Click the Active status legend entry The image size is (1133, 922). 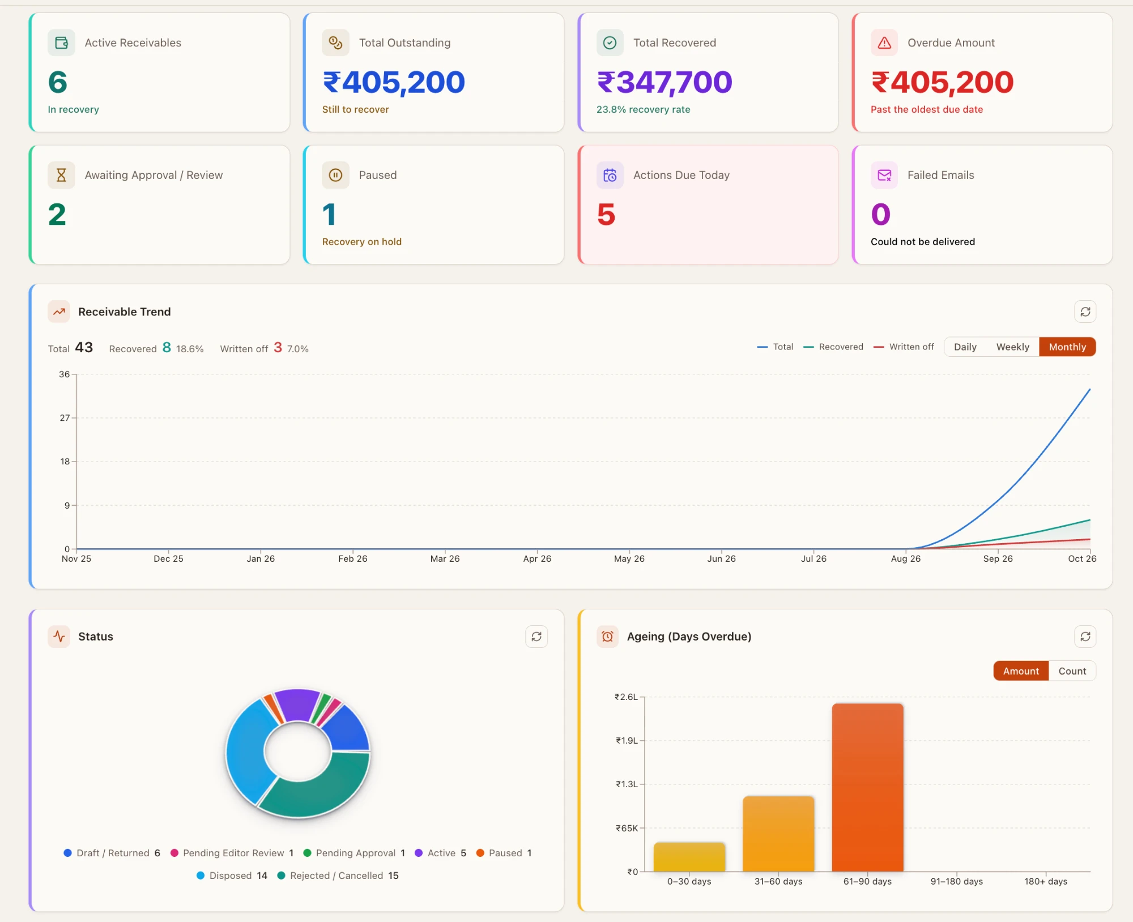(441, 853)
